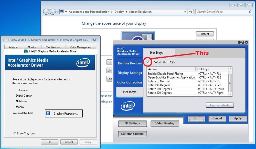
Task: Open 3D Settings
Action: 132,123
